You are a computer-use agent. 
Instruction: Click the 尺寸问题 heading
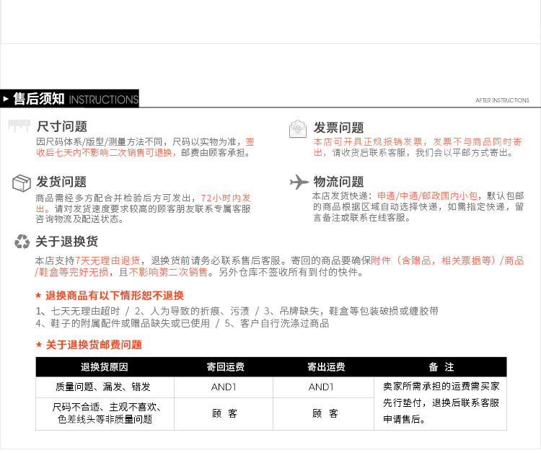(x=62, y=126)
